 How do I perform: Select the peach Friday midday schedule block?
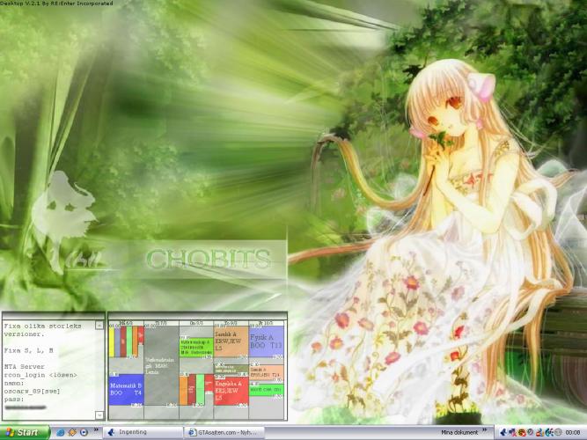tap(266, 372)
